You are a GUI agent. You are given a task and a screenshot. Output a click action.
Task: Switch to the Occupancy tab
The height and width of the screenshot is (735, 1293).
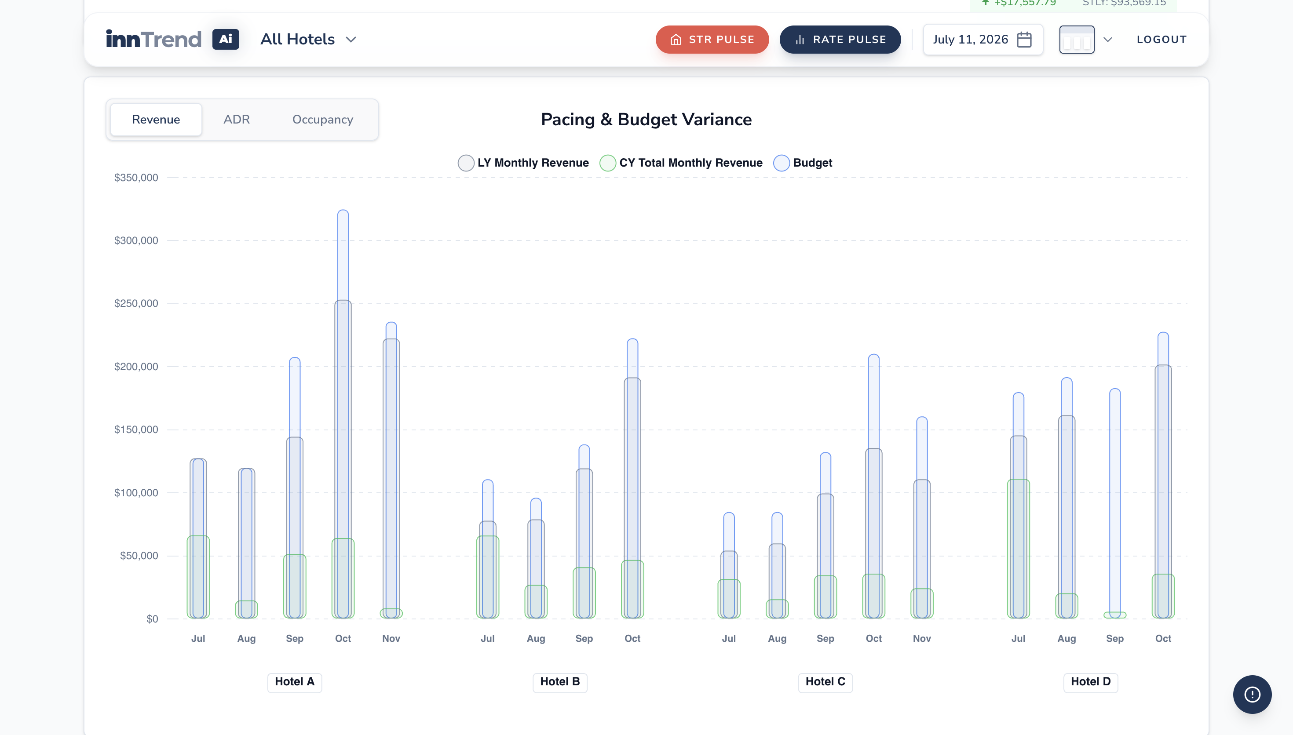323,120
